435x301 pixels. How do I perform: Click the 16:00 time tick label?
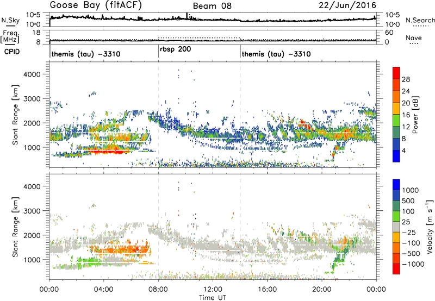pyautogui.click(x=267, y=290)
